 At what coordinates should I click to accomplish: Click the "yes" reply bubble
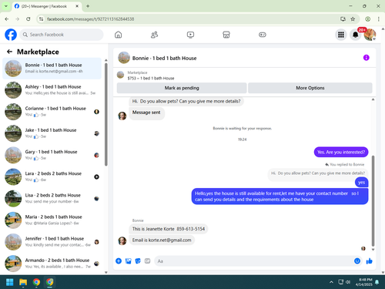pos(362,183)
